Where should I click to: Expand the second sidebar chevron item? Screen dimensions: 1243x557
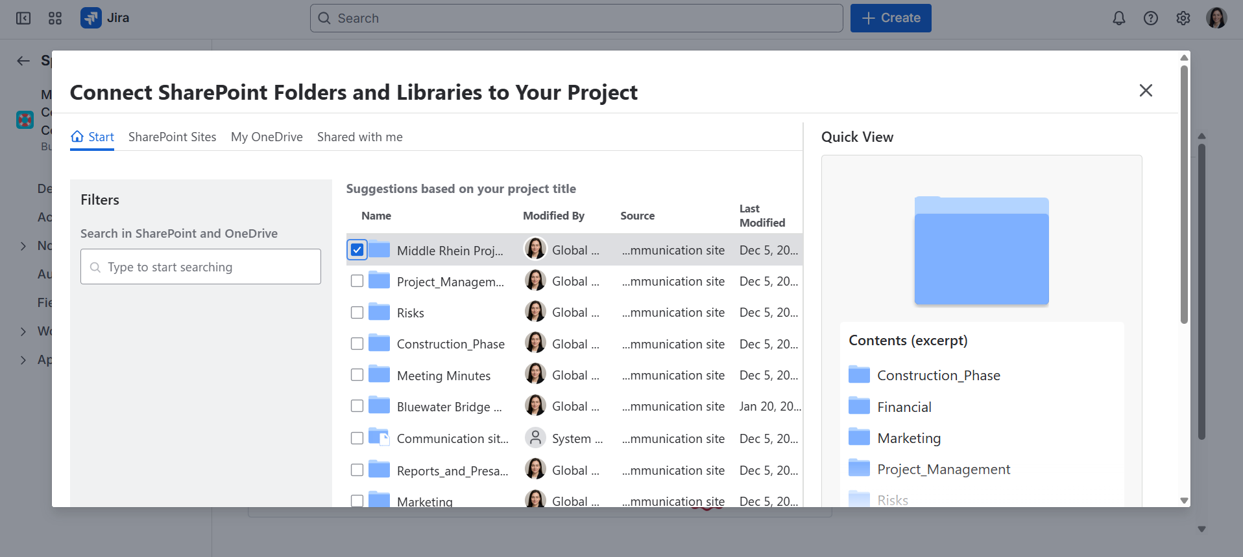coord(23,332)
